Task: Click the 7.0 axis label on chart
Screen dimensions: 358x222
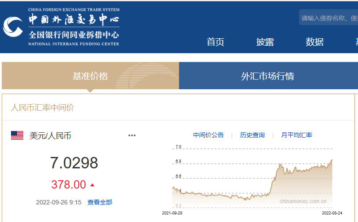Action: pyautogui.click(x=178, y=147)
